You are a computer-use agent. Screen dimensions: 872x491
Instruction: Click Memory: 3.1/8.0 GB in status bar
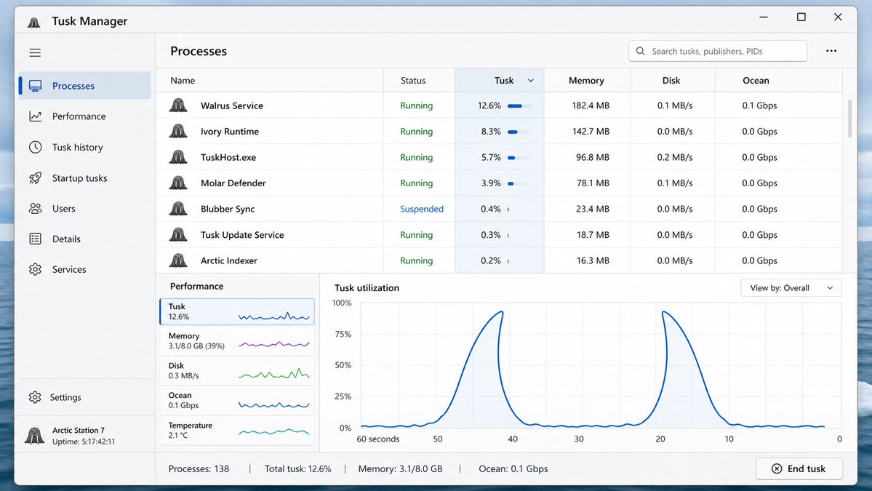(400, 468)
